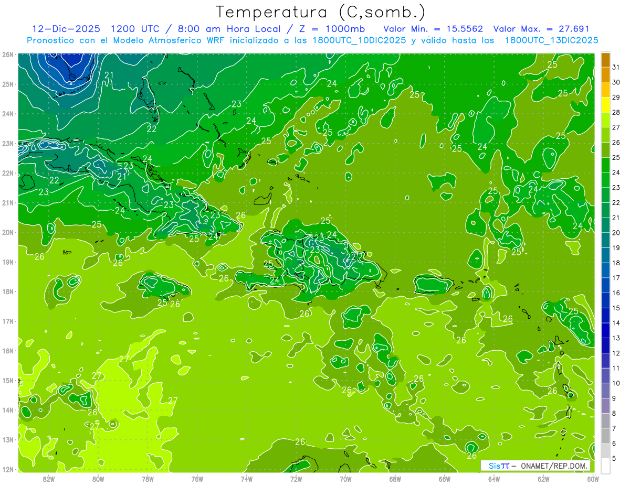
Task: Click the "64W" longitude axis label
Action: point(494,479)
